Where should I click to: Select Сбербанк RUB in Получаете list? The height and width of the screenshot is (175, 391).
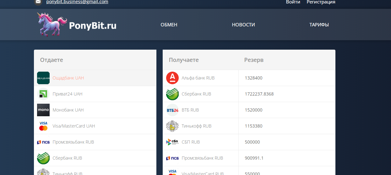(196, 94)
